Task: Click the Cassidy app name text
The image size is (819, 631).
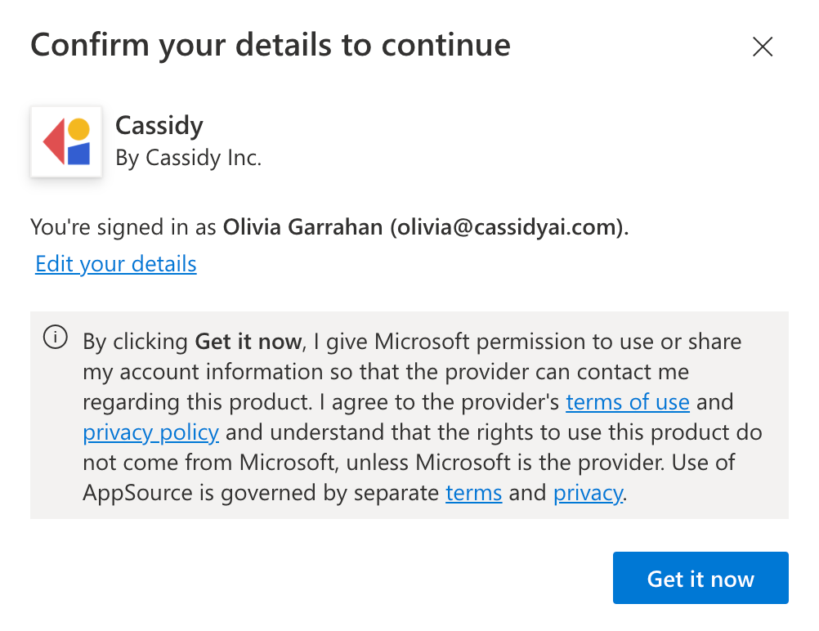Action: (x=159, y=125)
